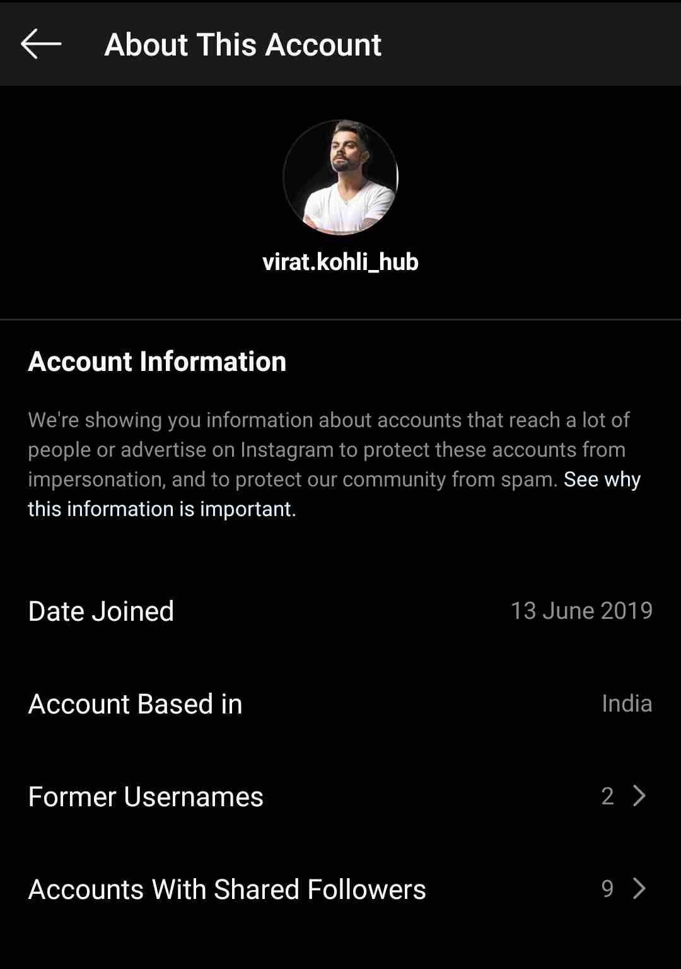
Task: Tap the About This Account title
Action: (243, 45)
